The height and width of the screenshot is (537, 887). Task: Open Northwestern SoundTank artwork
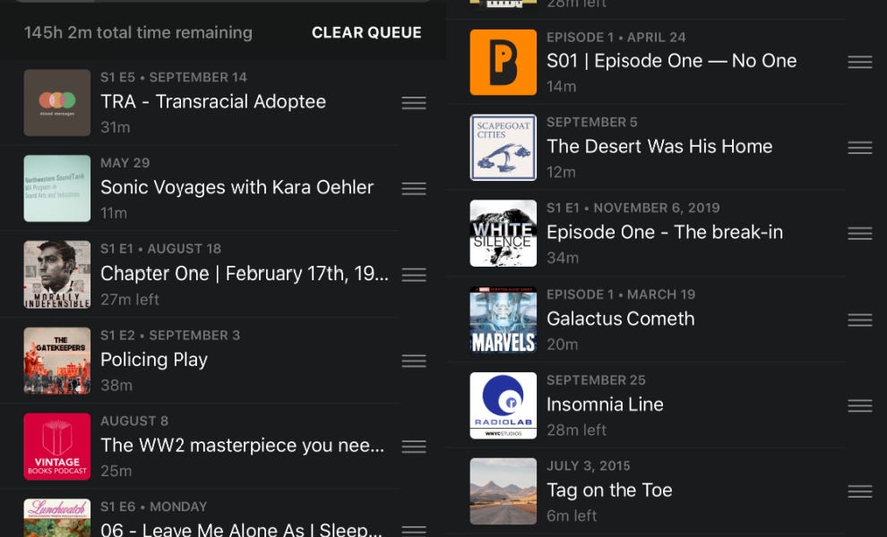57,188
